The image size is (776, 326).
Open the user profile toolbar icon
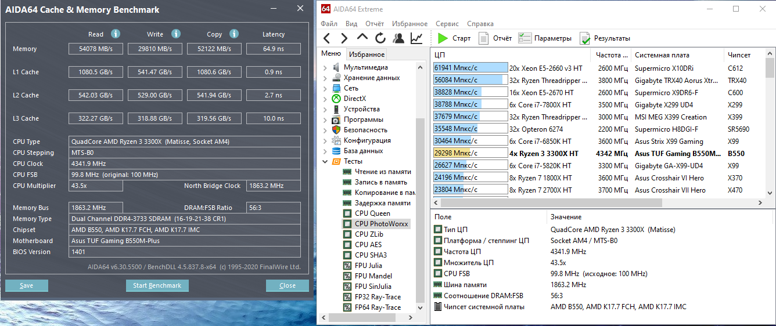[398, 38]
